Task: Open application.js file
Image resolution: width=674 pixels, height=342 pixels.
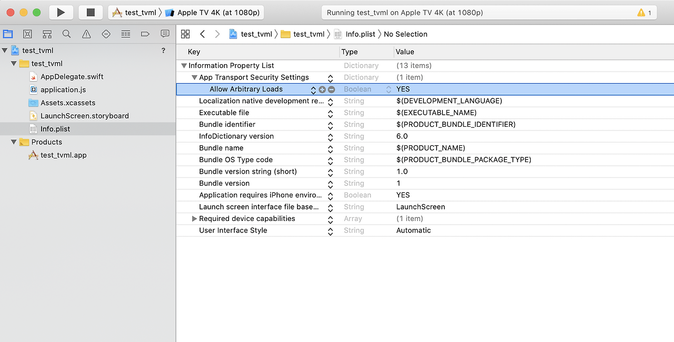Action: point(63,90)
